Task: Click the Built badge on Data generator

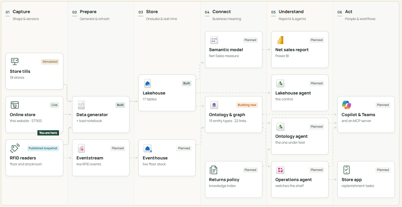Action: [120, 105]
